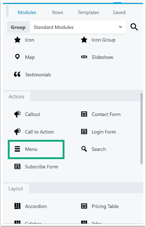Open the Standard Modules group dropdown

coord(78,27)
